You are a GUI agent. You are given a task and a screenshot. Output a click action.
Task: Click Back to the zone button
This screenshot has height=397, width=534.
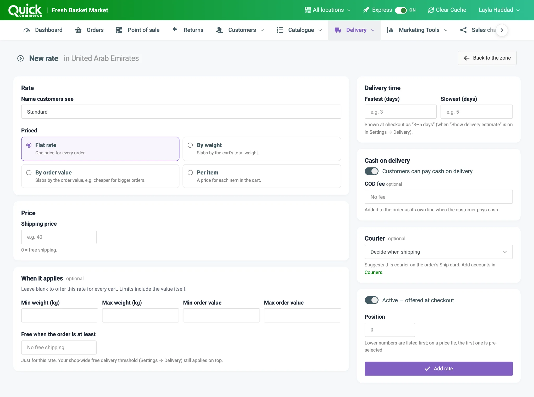tap(487, 58)
